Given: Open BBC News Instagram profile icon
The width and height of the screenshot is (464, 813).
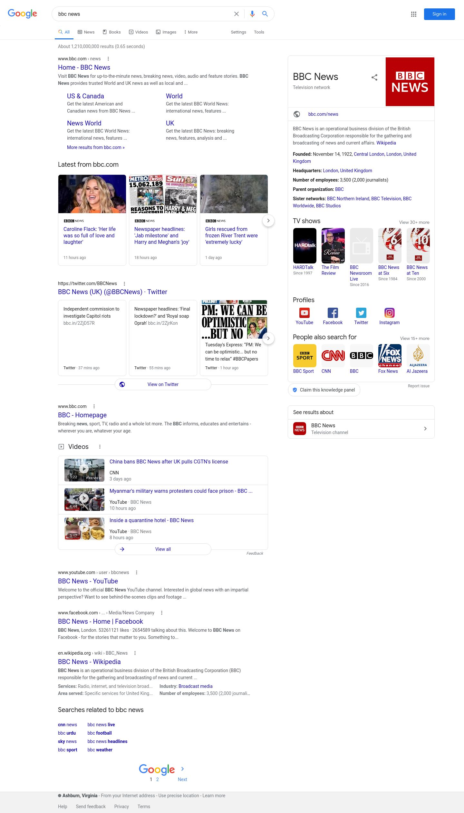Looking at the screenshot, I should click(x=390, y=313).
